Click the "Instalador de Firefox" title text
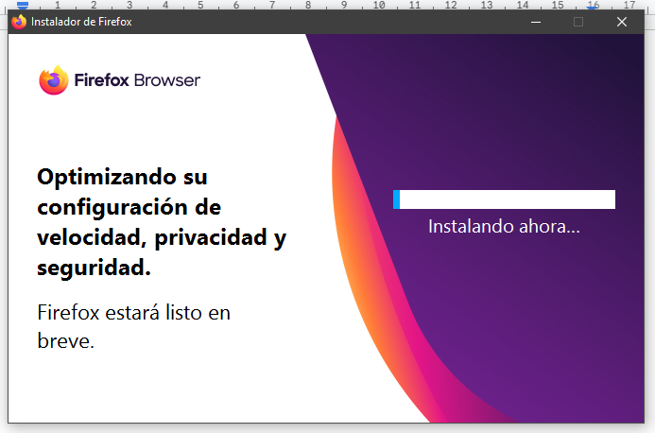Image resolution: width=655 pixels, height=433 pixels. click(x=81, y=22)
